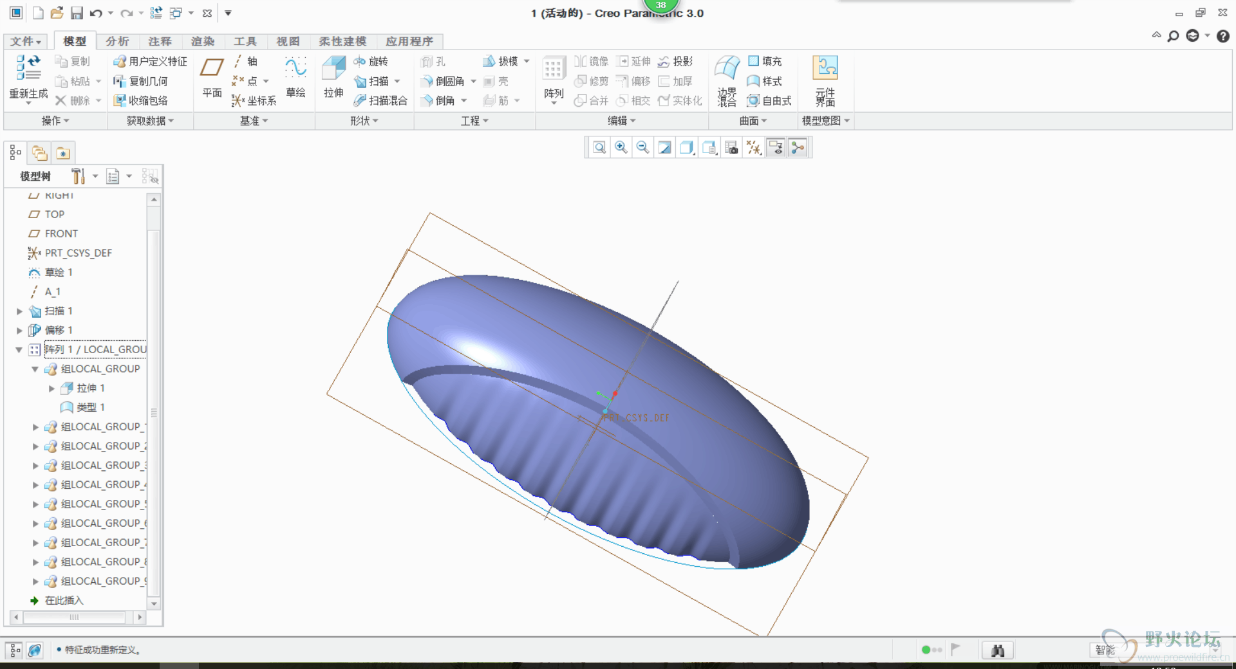Select the Axis (轴) datum tool
Viewport: 1236px width, 669px height.
click(245, 61)
